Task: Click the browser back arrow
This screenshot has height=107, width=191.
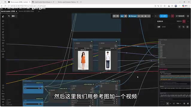Action: [x=1, y=6]
